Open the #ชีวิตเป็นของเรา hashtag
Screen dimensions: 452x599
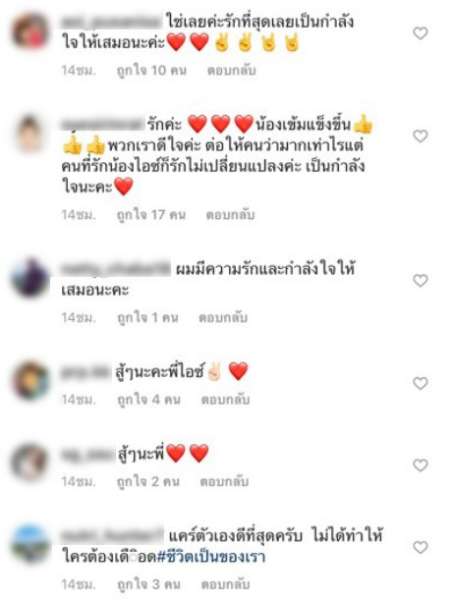[x=211, y=556]
